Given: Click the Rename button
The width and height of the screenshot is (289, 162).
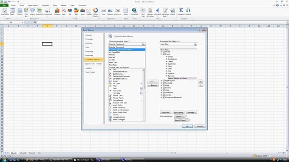Looking at the screenshot, I should tap(191, 112).
